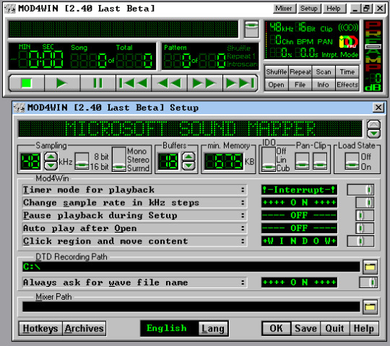This screenshot has width=390, height=346.
Task: Open the Hotkeys settings button
Action: pos(40,329)
